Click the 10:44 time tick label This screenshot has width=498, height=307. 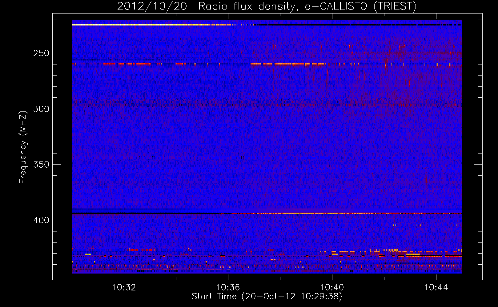click(436, 288)
